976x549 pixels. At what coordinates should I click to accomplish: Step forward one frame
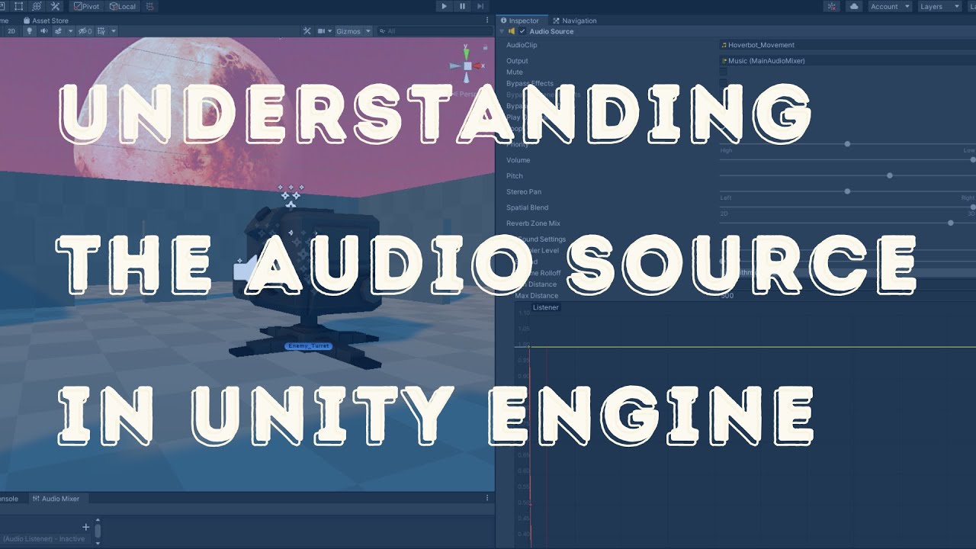[480, 6]
